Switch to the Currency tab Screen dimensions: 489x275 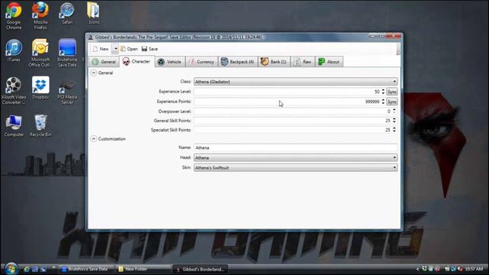(202, 62)
